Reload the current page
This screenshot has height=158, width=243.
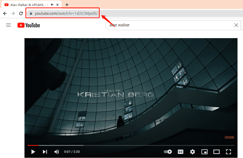coord(21,13)
